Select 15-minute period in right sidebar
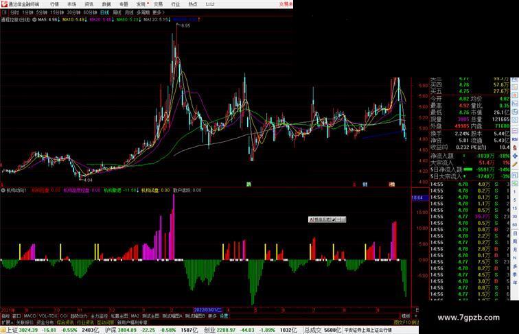 click(515, 208)
